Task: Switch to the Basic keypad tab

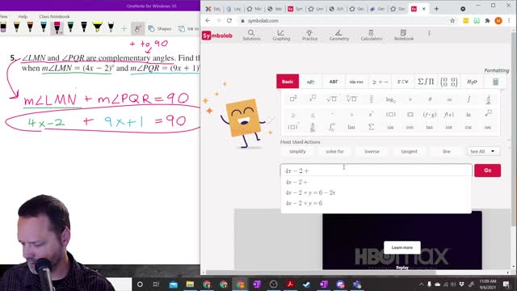Action: point(288,82)
